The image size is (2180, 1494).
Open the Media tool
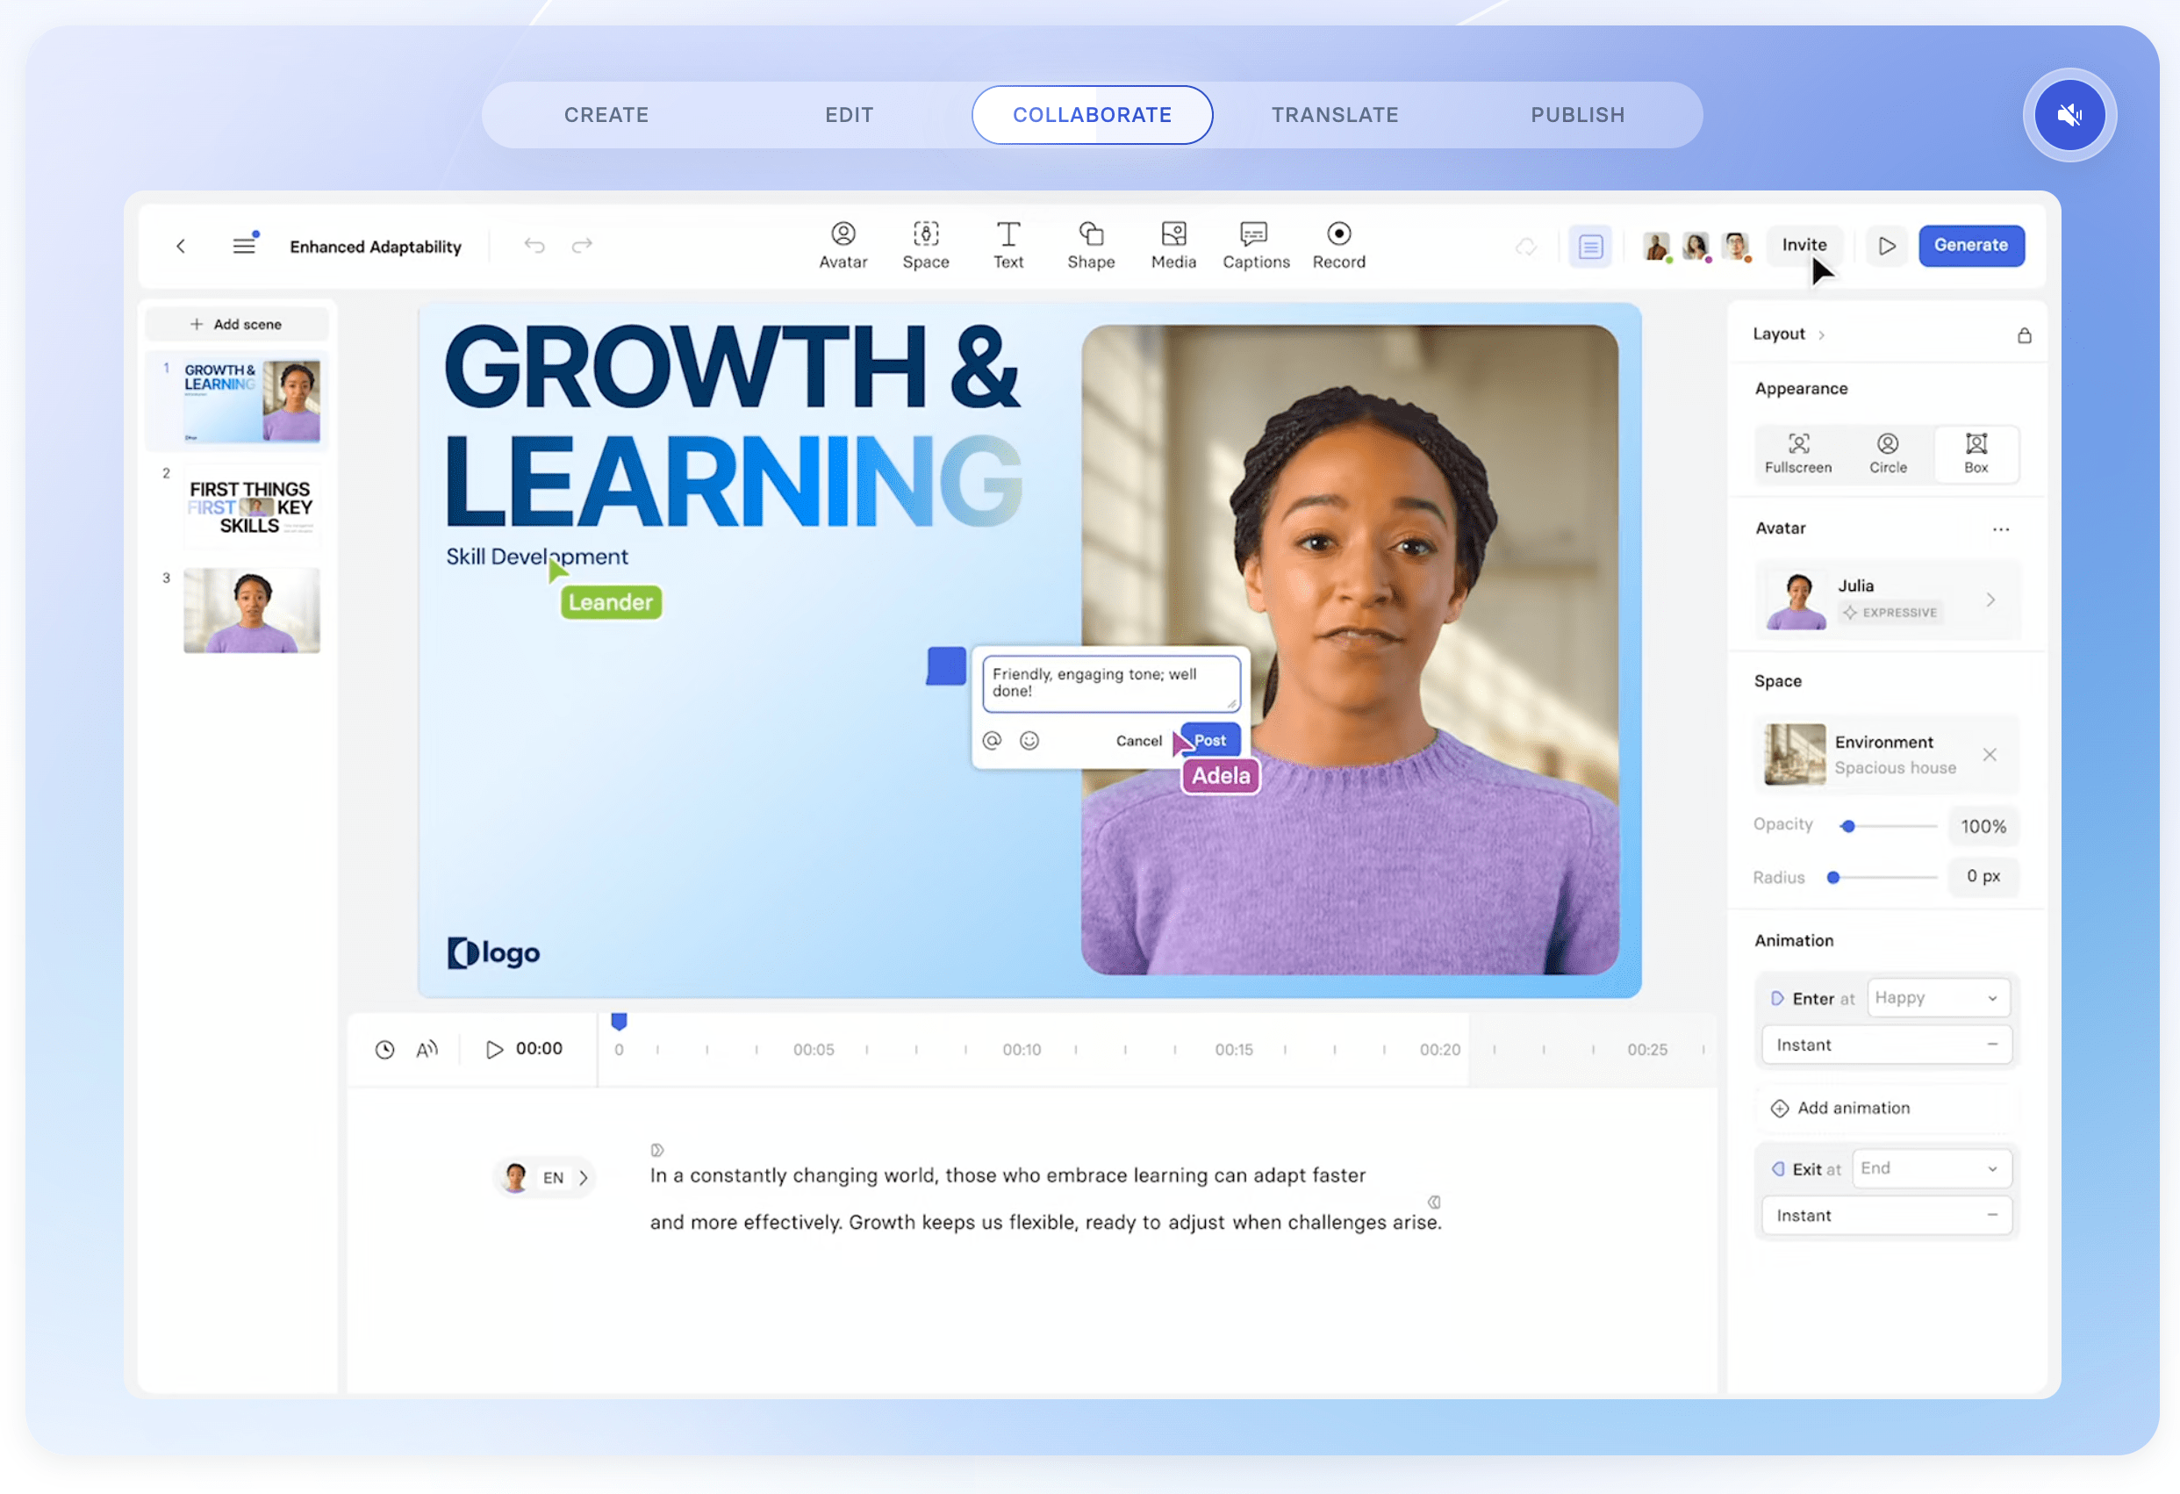click(1172, 246)
